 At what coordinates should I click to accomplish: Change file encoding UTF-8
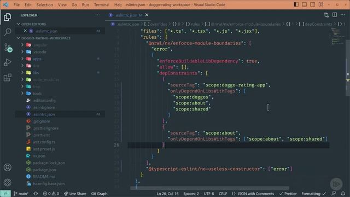[x=209, y=194]
